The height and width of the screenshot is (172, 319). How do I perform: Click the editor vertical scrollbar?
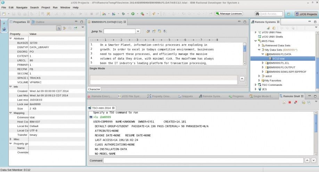click(x=245, y=54)
